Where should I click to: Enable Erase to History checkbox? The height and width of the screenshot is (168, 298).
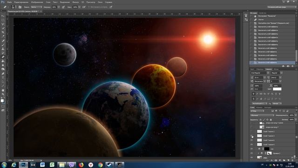coord(89,7)
